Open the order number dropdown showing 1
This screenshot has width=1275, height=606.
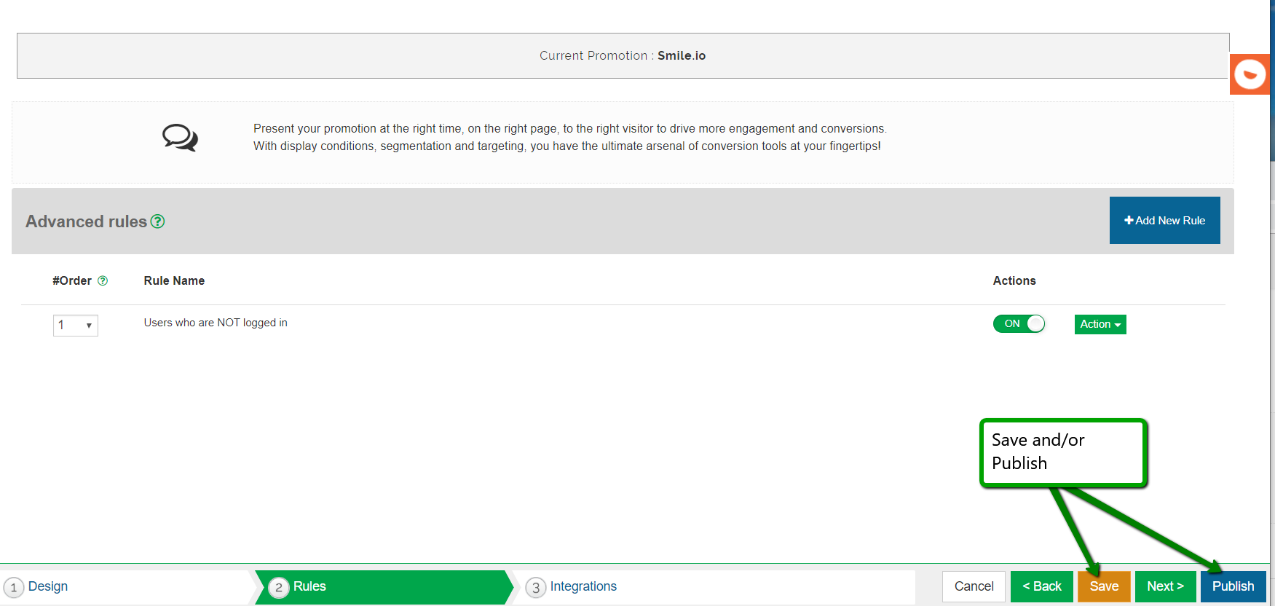tap(75, 326)
